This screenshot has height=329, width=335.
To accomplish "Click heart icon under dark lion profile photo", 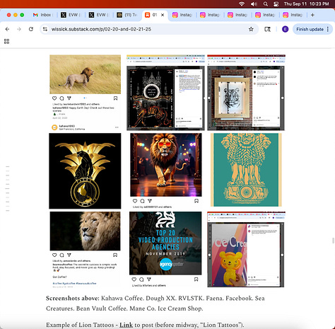I will [54, 255].
